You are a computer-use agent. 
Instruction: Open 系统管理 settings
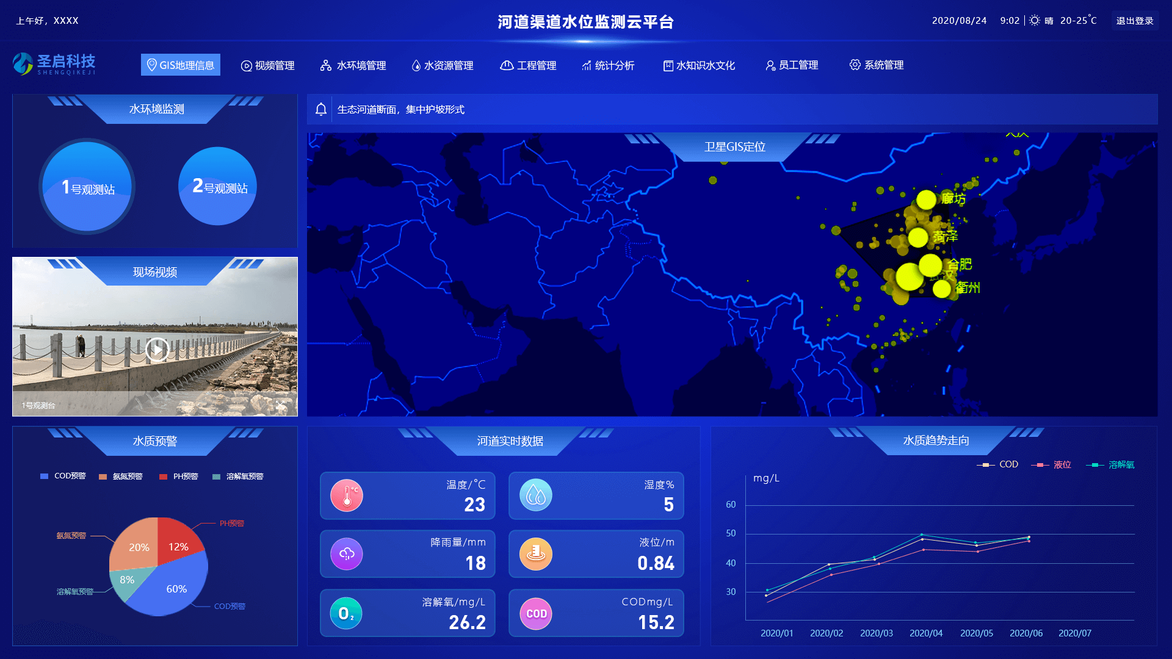877,65
